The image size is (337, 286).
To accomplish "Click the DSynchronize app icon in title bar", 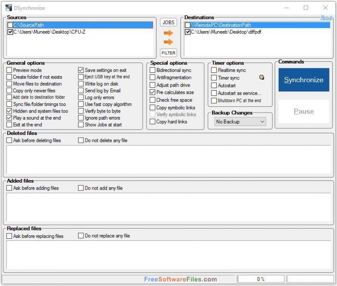I will tap(9, 8).
